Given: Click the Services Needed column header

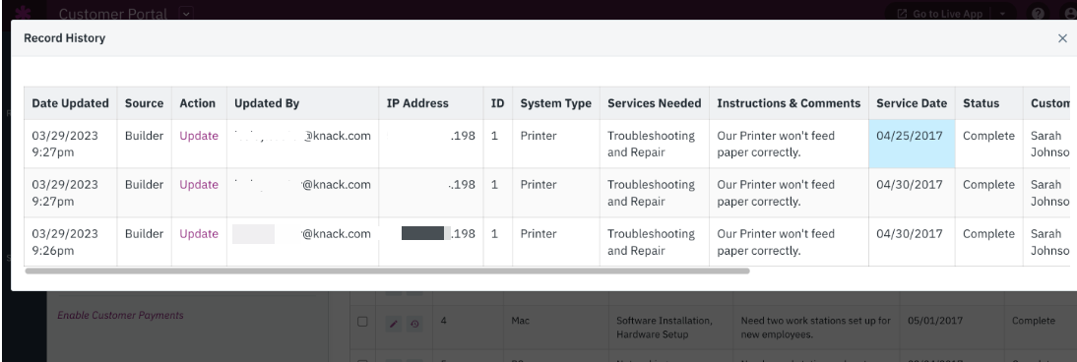Looking at the screenshot, I should pos(655,103).
